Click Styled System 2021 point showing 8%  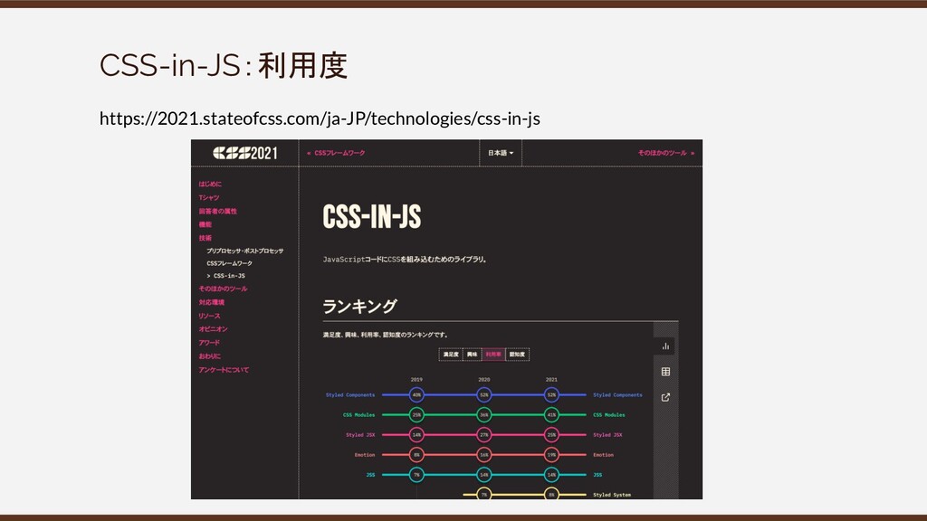click(x=551, y=494)
